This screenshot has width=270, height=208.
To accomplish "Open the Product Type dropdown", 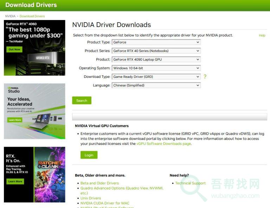I will [x=156, y=42].
